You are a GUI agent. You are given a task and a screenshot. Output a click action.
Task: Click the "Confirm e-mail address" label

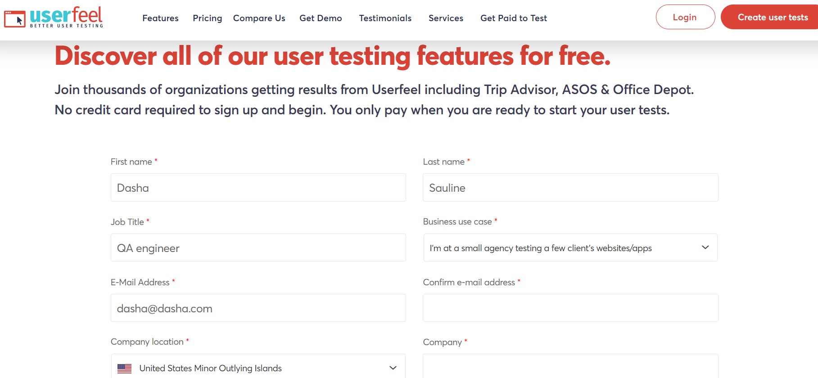click(x=469, y=282)
